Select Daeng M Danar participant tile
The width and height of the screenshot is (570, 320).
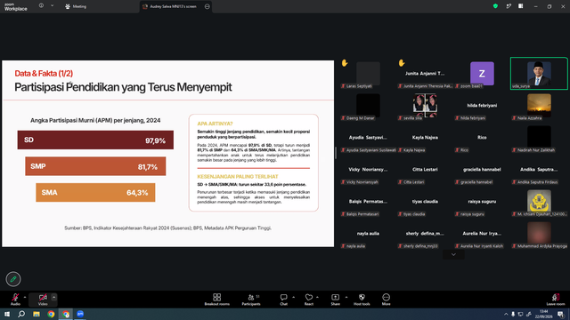pyautogui.click(x=368, y=105)
